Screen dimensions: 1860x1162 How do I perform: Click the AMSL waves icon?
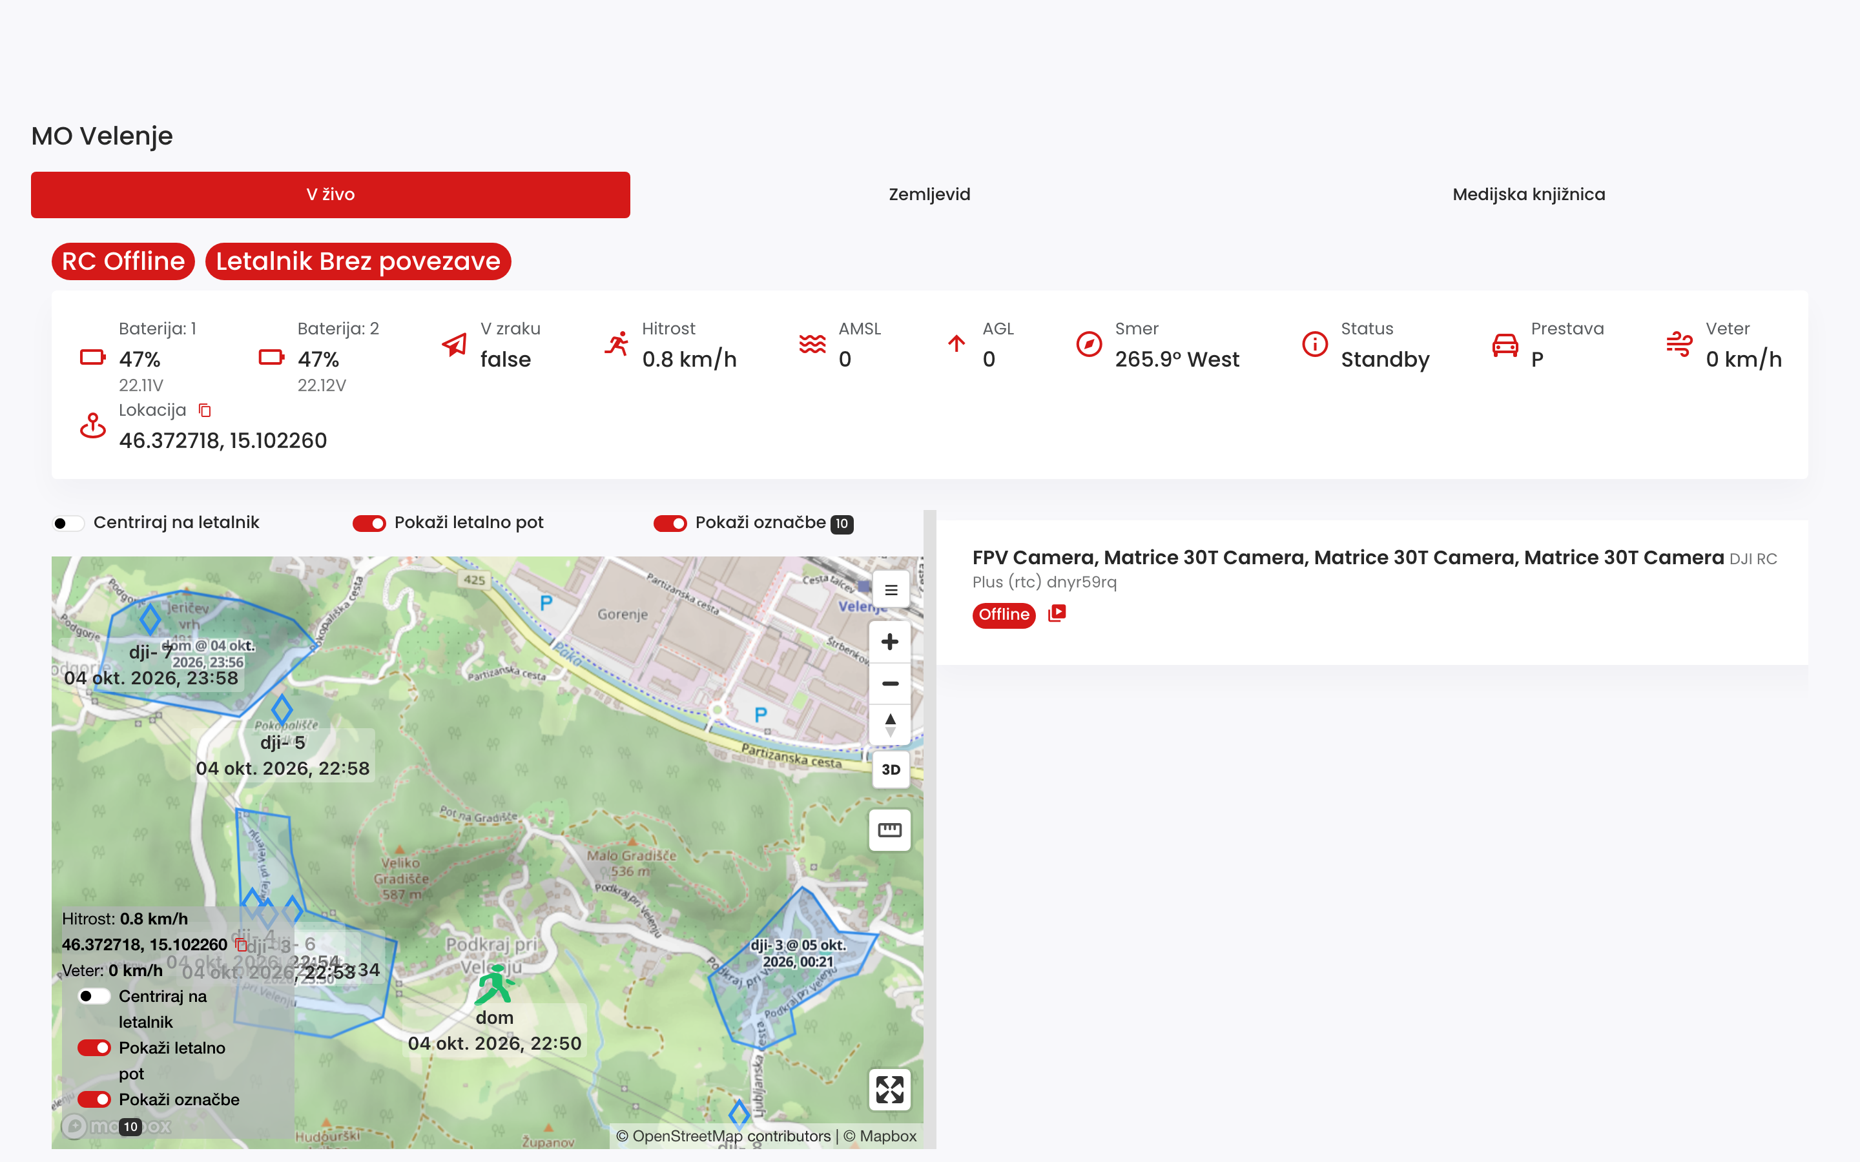coord(812,343)
